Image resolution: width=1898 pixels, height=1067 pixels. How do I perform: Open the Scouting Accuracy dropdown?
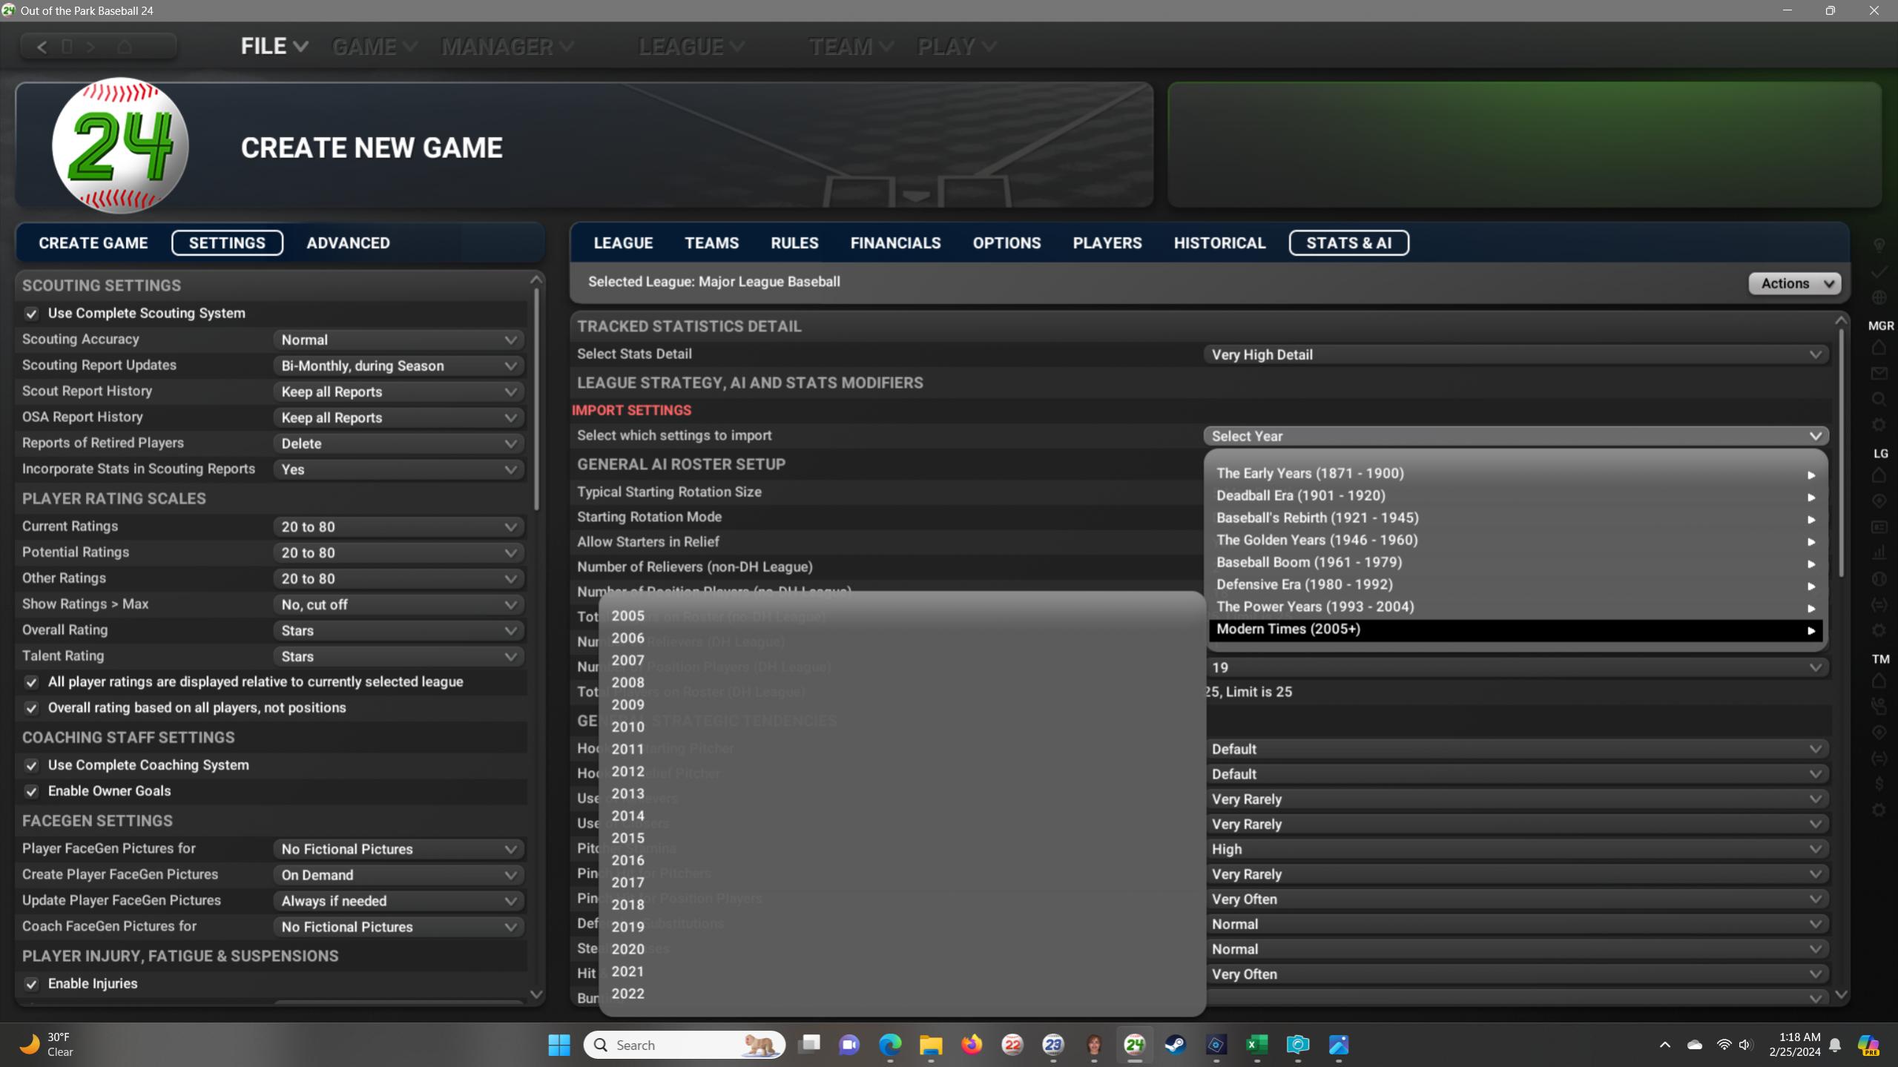tap(398, 340)
